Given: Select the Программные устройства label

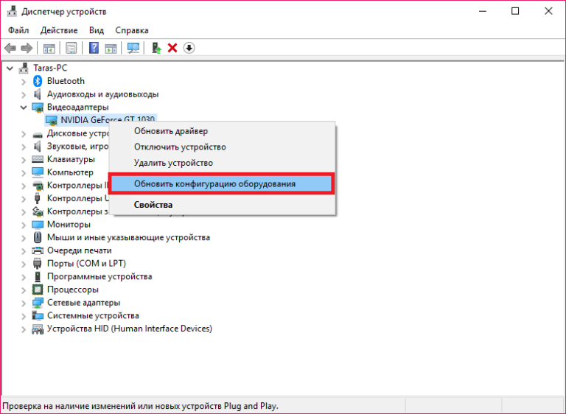Looking at the screenshot, I should click(99, 276).
